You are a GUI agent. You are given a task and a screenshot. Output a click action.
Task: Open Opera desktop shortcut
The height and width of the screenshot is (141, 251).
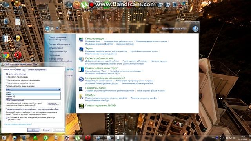click(18, 55)
